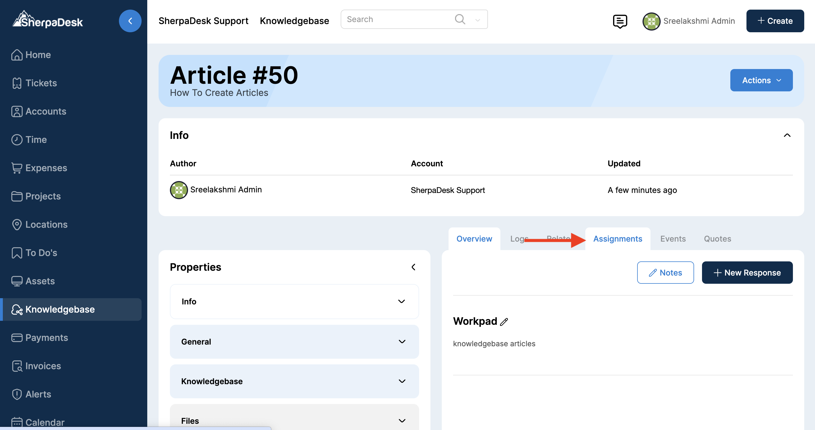The height and width of the screenshot is (430, 815).
Task: Open the Invoices sidebar item
Action: click(x=43, y=366)
